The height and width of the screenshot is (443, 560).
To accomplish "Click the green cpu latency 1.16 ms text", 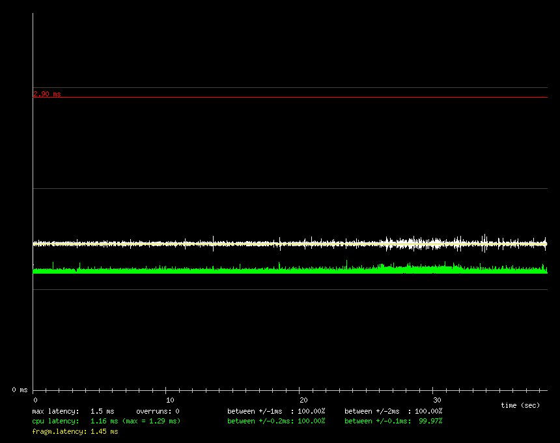I will click(75, 421).
